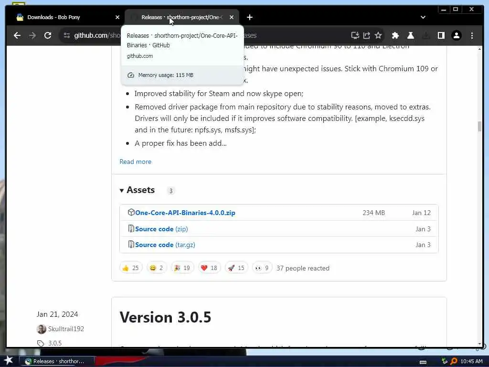Collapse the Assets section
489x367 pixels.
[137, 190]
